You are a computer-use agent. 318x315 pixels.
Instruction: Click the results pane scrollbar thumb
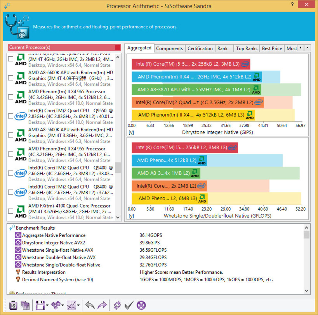pyautogui.click(x=307, y=235)
